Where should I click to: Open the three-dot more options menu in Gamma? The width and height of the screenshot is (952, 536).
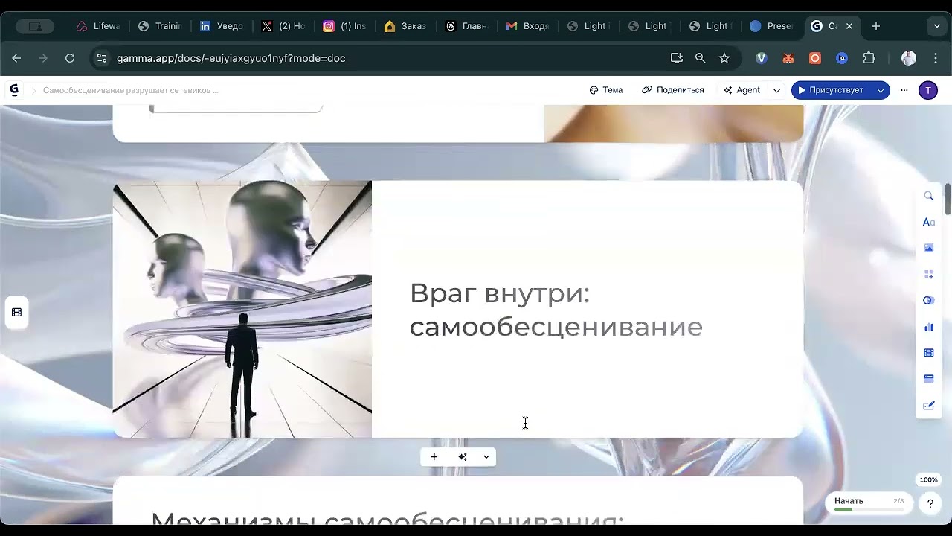904,90
